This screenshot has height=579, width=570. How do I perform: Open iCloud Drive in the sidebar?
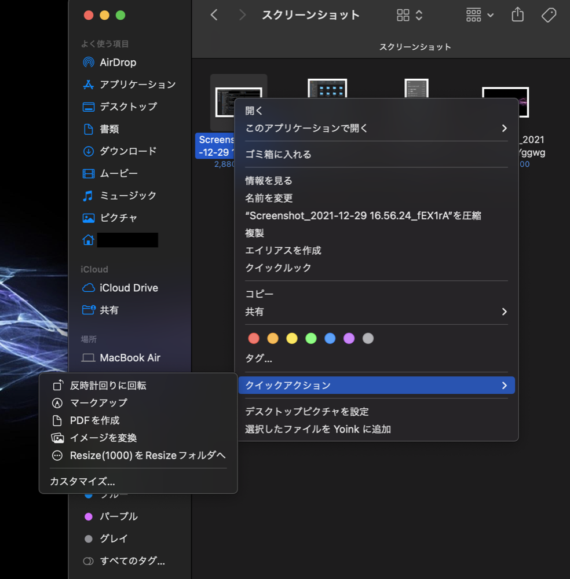(120, 288)
